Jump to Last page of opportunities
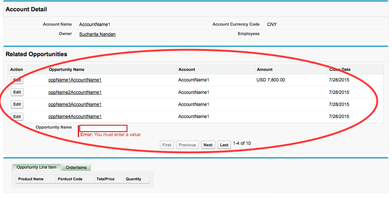392x198 pixels. pos(224,145)
